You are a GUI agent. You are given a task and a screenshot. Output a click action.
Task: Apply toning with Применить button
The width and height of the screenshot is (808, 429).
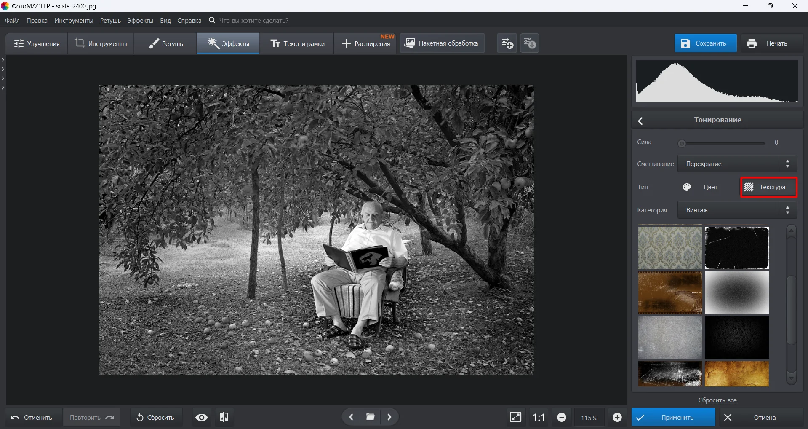point(673,417)
